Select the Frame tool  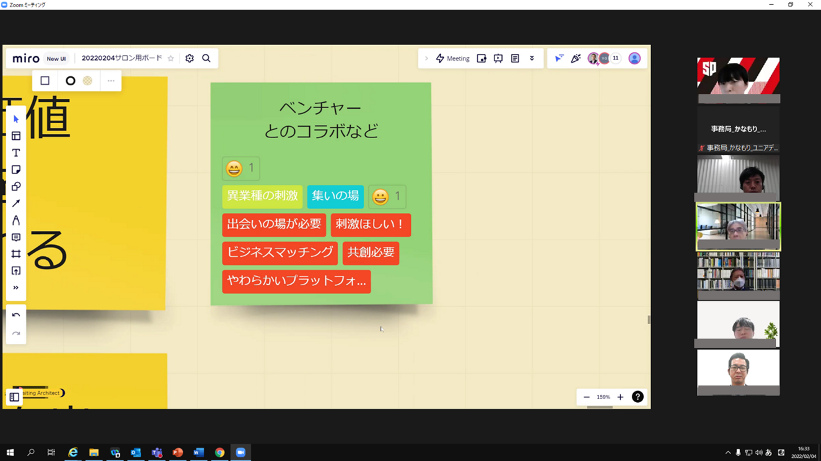16,254
